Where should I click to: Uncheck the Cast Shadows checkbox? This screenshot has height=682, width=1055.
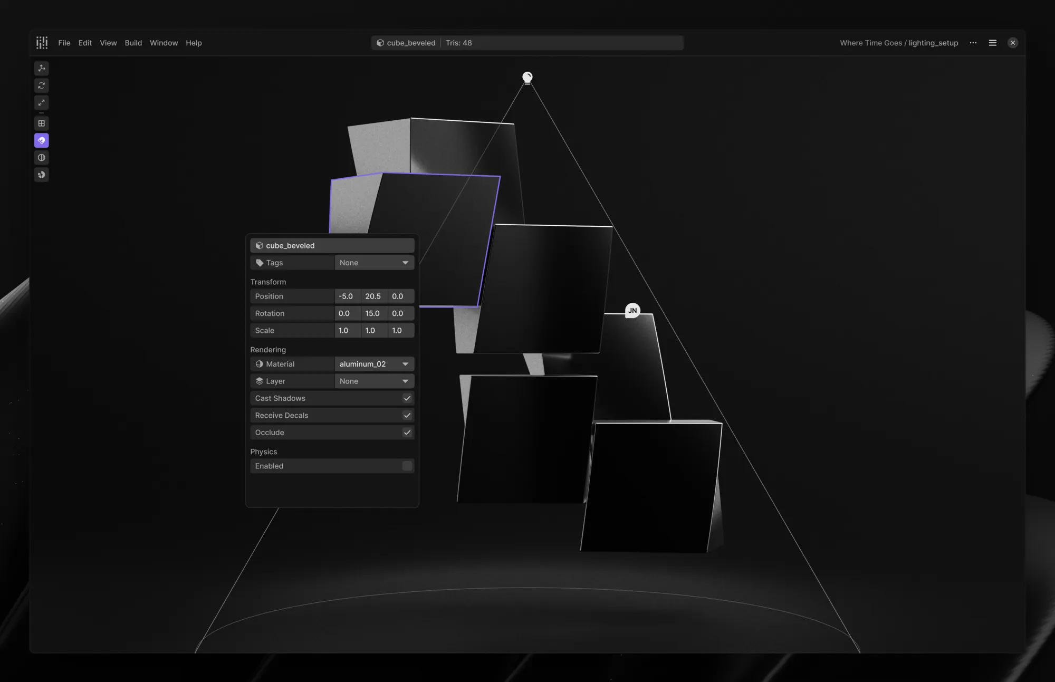coord(407,398)
